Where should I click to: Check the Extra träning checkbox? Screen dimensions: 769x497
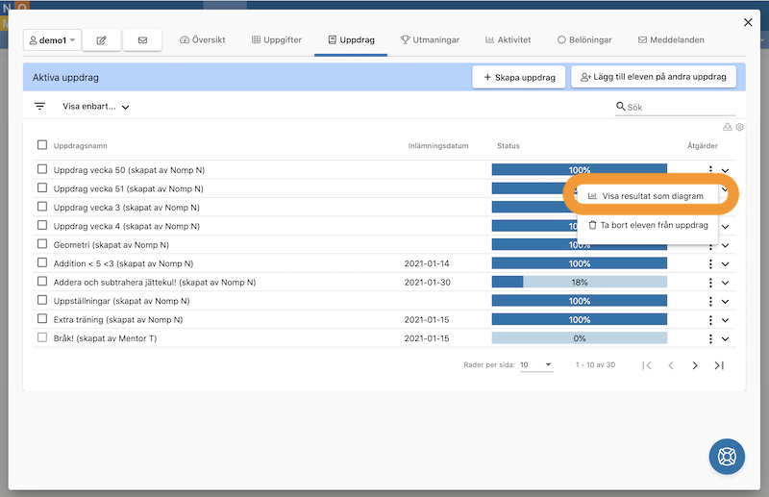click(42, 318)
